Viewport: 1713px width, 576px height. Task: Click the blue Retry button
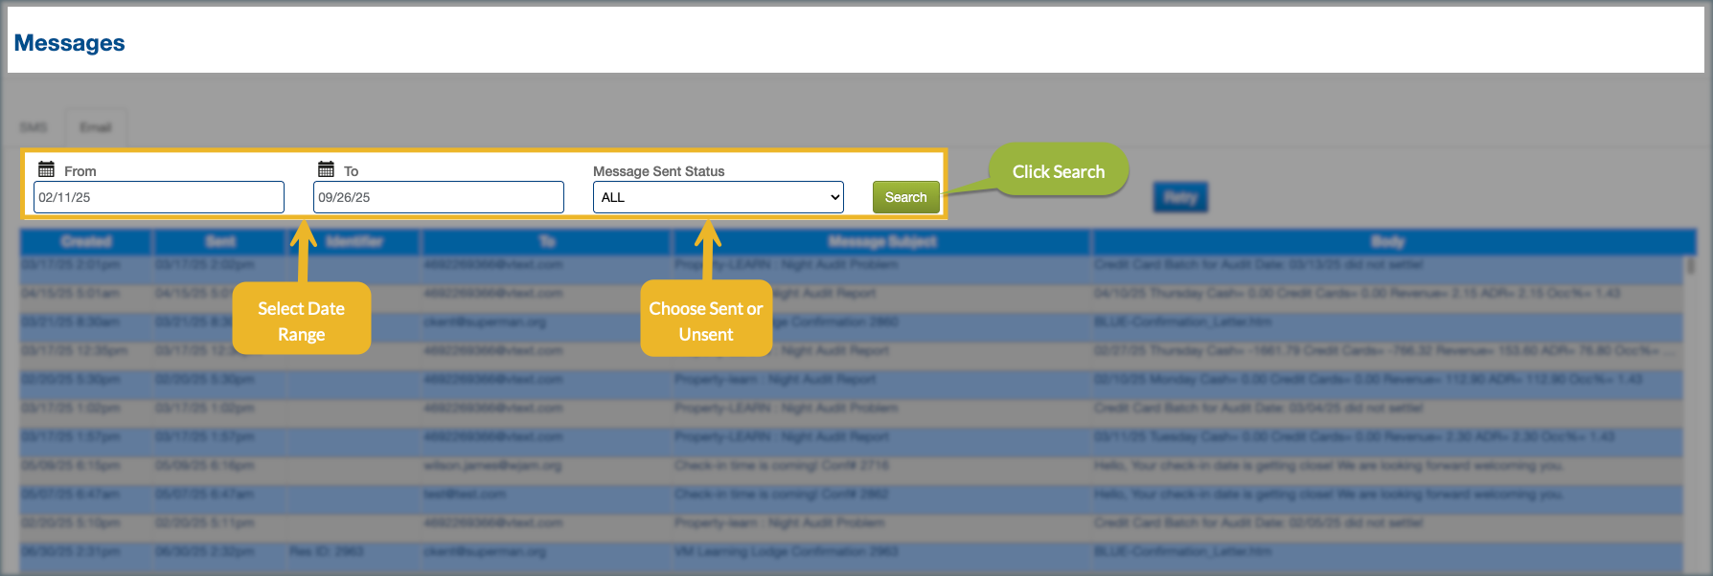(x=1179, y=197)
